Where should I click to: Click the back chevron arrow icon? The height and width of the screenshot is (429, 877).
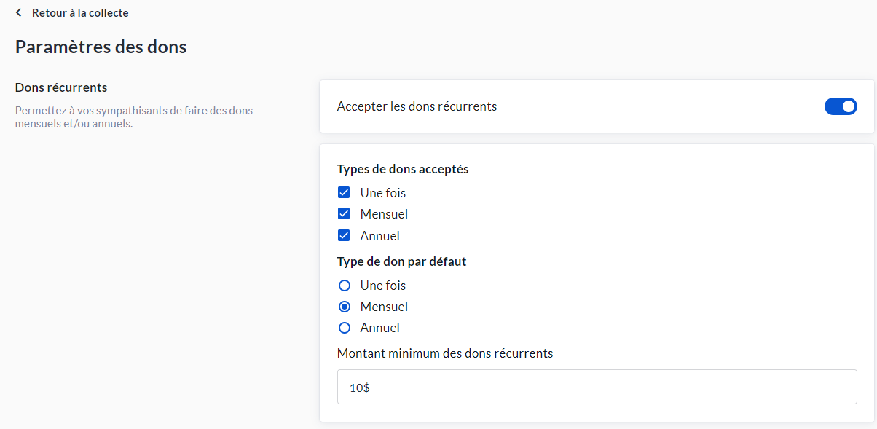[19, 13]
